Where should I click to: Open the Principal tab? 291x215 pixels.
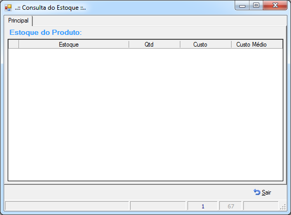pyautogui.click(x=18, y=20)
